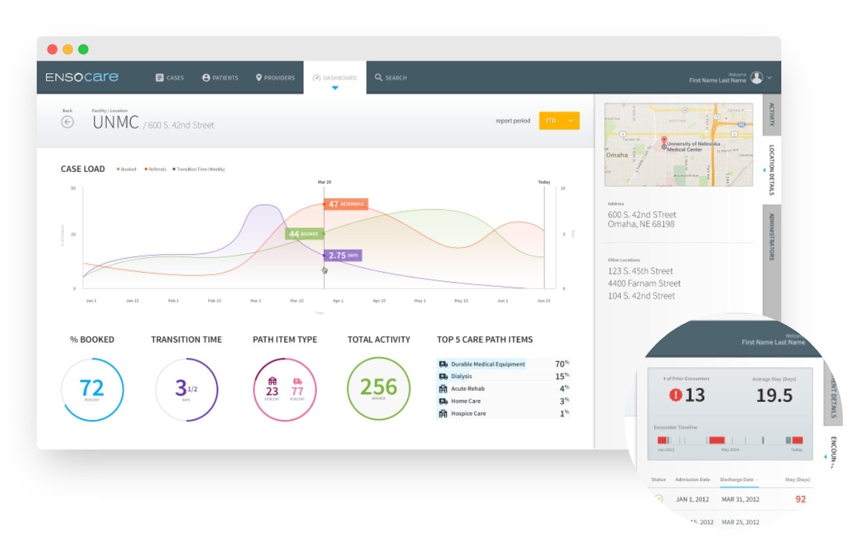Open the Dashboard compass icon
This screenshot has width=867, height=550.
pos(316,77)
